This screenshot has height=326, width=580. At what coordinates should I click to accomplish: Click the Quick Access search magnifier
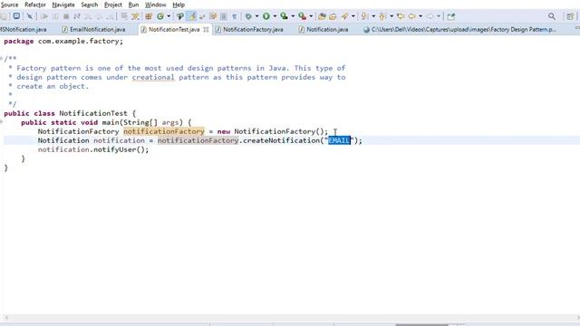552,16
